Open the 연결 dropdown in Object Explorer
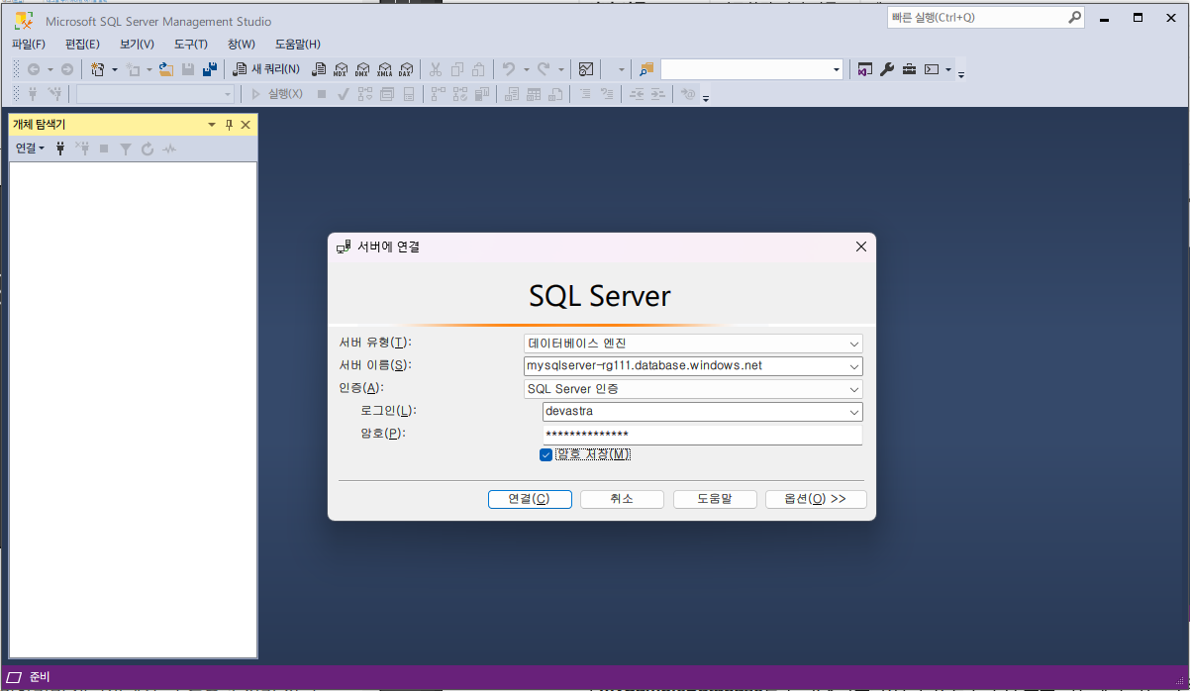The image size is (1190, 691). [x=30, y=148]
